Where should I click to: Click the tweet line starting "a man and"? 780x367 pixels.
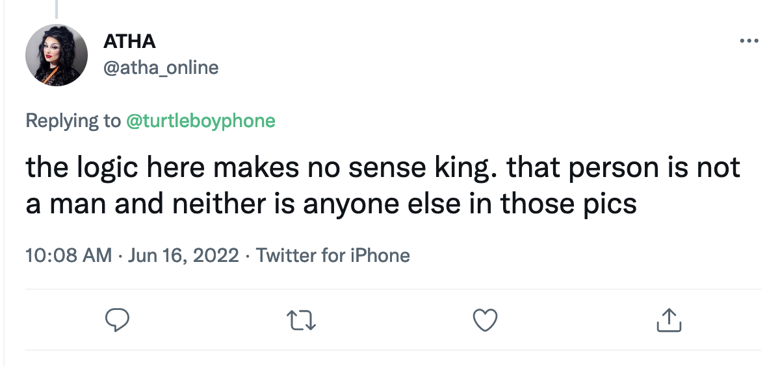click(x=331, y=204)
